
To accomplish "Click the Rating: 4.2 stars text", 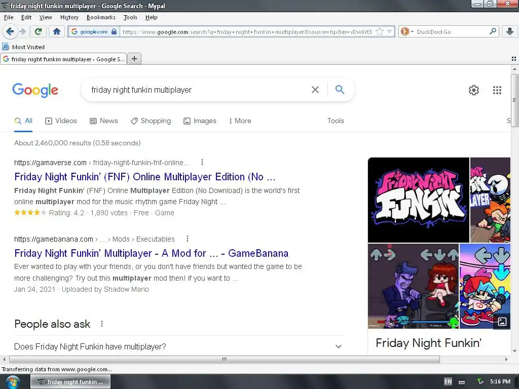I will 66,213.
